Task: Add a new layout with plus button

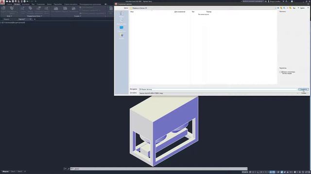Action: pos(25,172)
